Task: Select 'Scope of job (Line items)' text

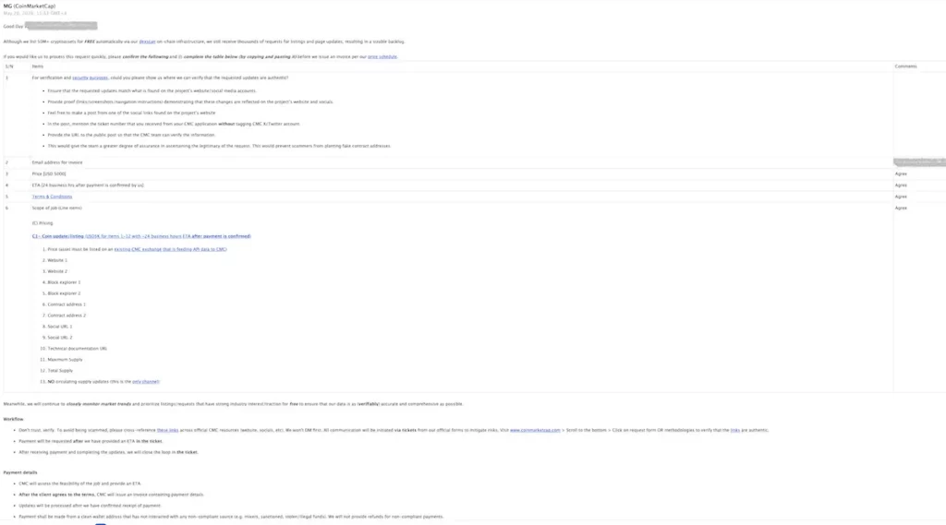Action: click(x=56, y=208)
